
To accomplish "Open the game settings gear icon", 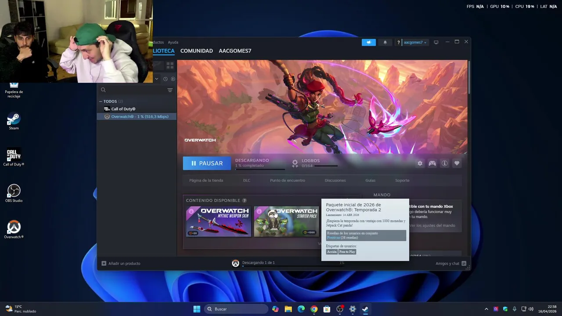I will pos(420,163).
